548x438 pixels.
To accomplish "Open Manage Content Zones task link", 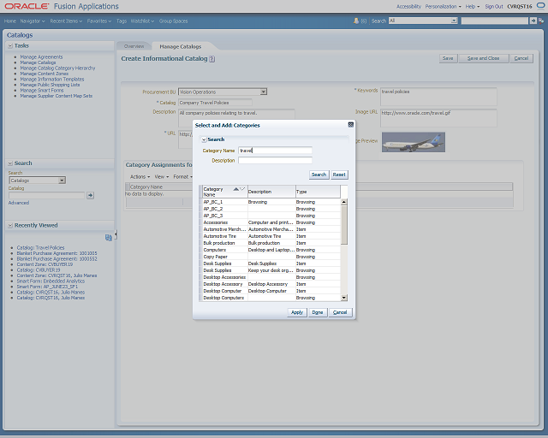I will (44, 74).
